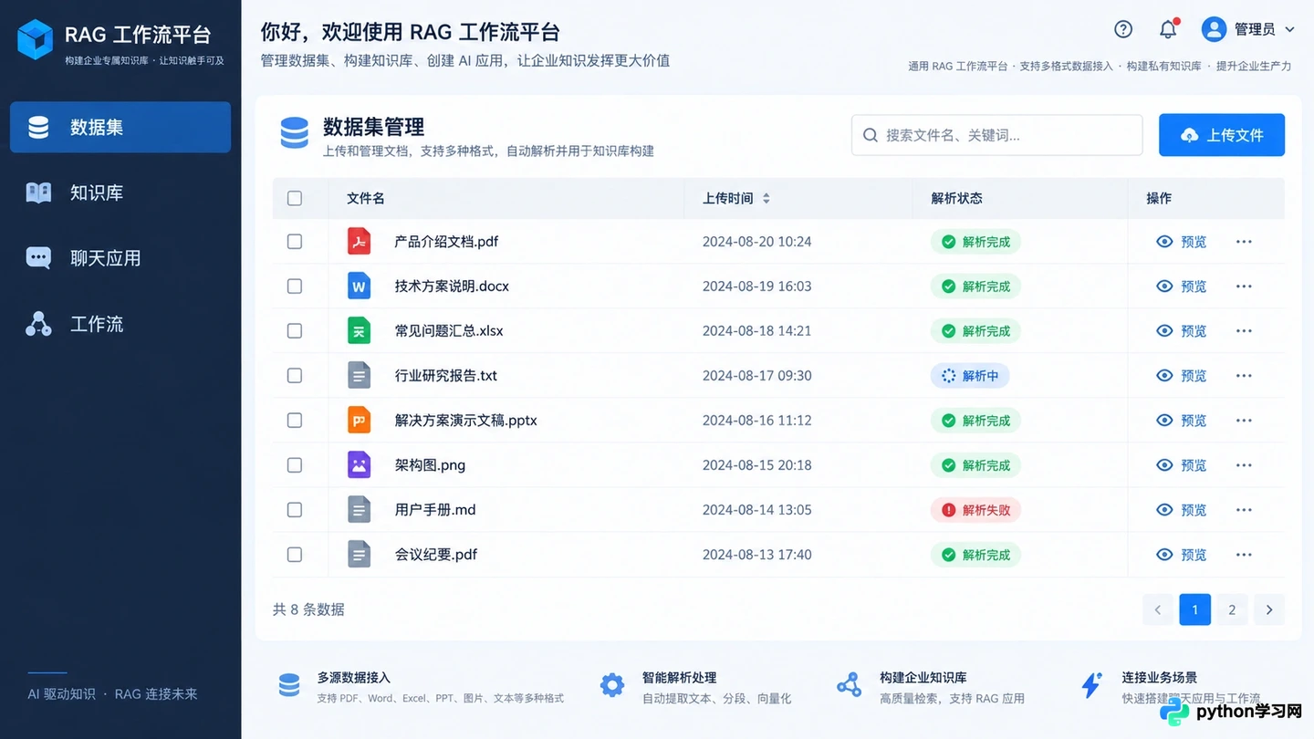Screen dimensions: 1314x739
Task: Open more actions for 用户手册.md
Action: 1244,510
